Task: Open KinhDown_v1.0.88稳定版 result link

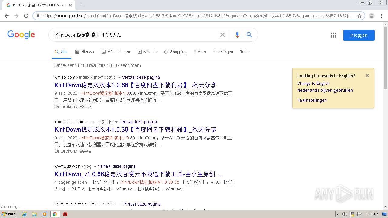Action: 139,174
